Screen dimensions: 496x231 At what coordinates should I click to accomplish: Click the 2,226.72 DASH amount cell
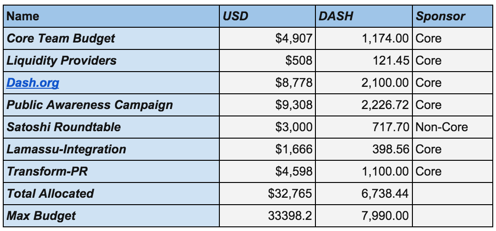pyautogui.click(x=364, y=105)
